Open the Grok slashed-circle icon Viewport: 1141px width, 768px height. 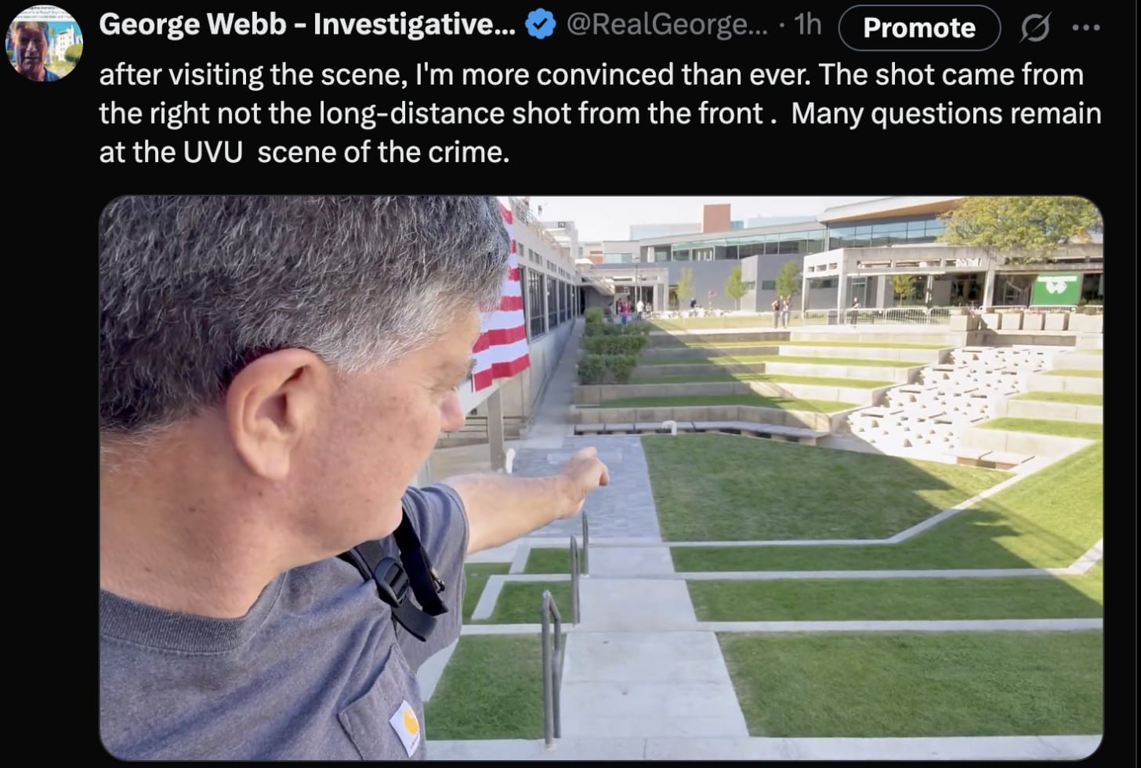(x=1035, y=29)
